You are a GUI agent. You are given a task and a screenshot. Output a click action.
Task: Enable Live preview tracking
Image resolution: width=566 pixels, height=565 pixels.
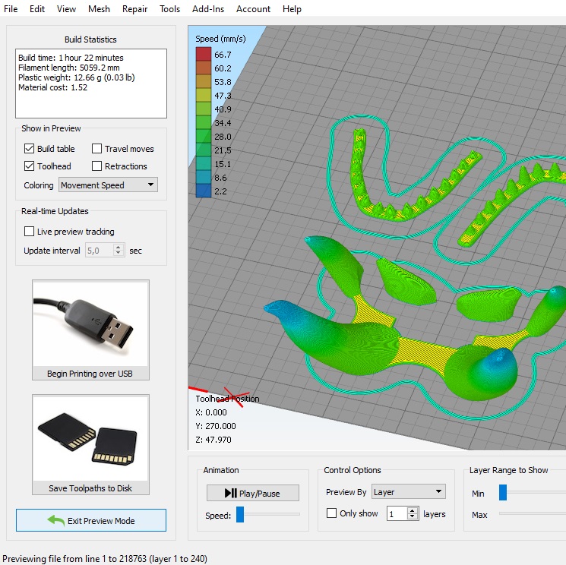(x=29, y=232)
